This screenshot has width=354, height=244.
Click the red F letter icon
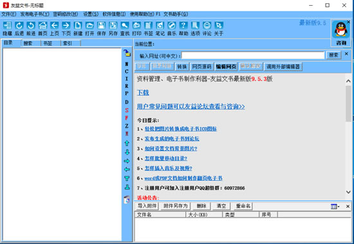[x=127, y=118]
